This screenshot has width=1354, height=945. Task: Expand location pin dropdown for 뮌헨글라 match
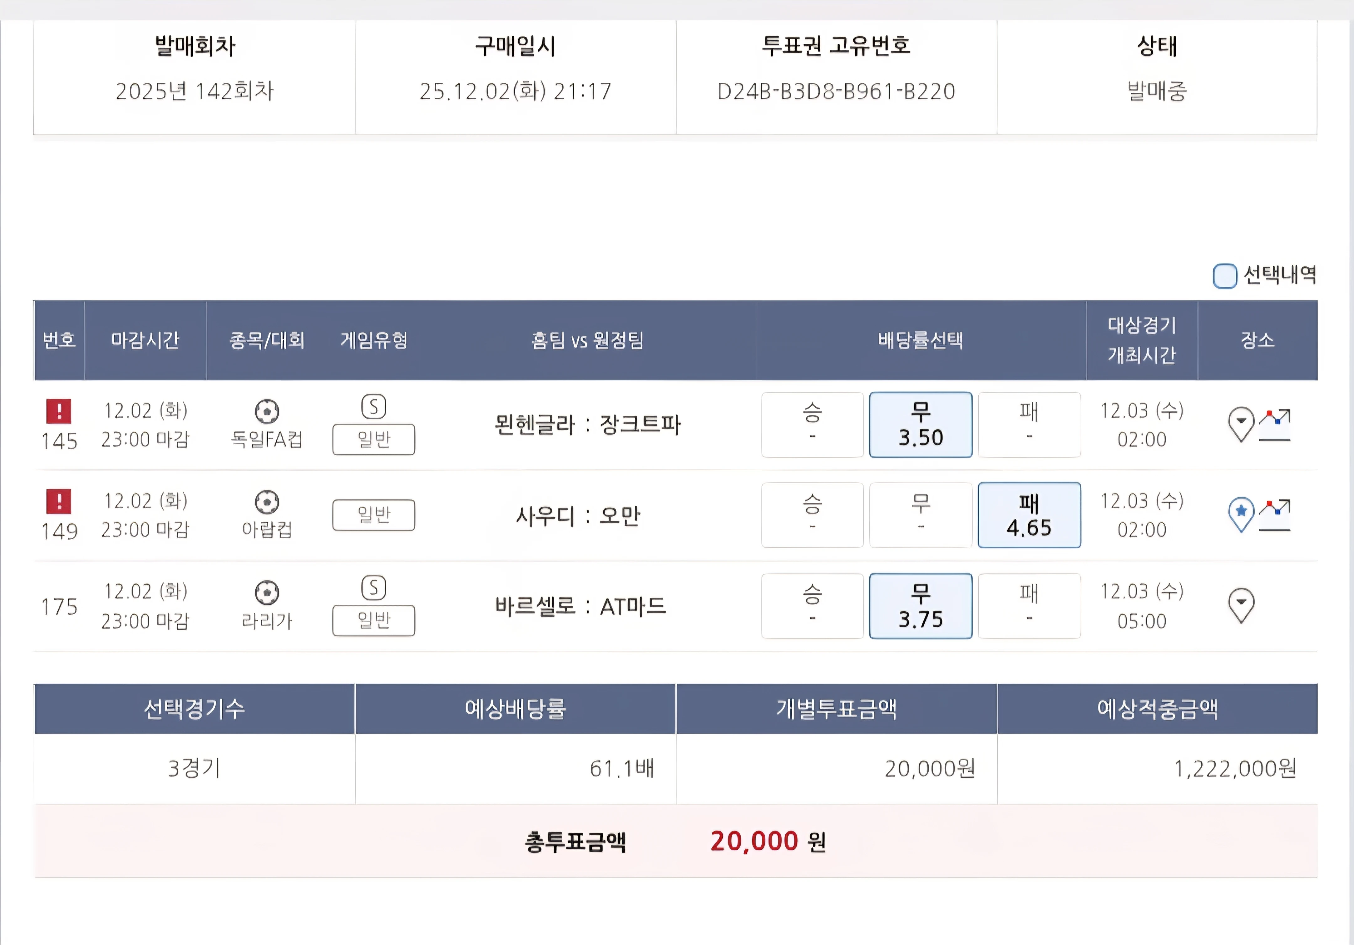pyautogui.click(x=1241, y=423)
